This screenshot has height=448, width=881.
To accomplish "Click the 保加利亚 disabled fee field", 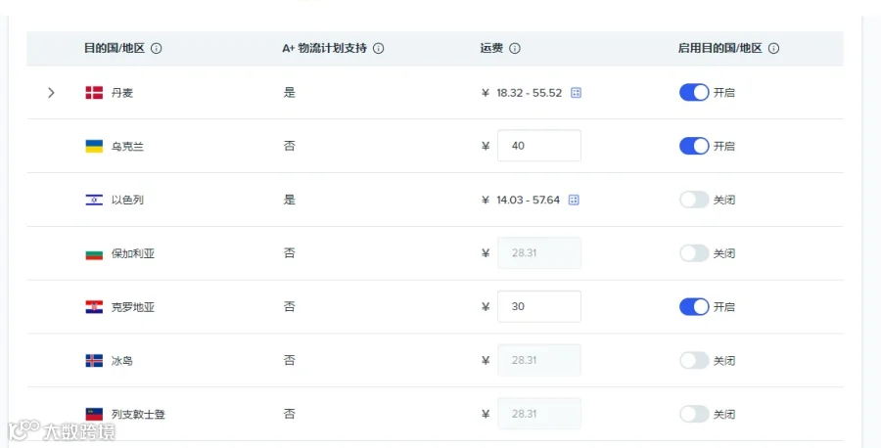I will [x=539, y=253].
